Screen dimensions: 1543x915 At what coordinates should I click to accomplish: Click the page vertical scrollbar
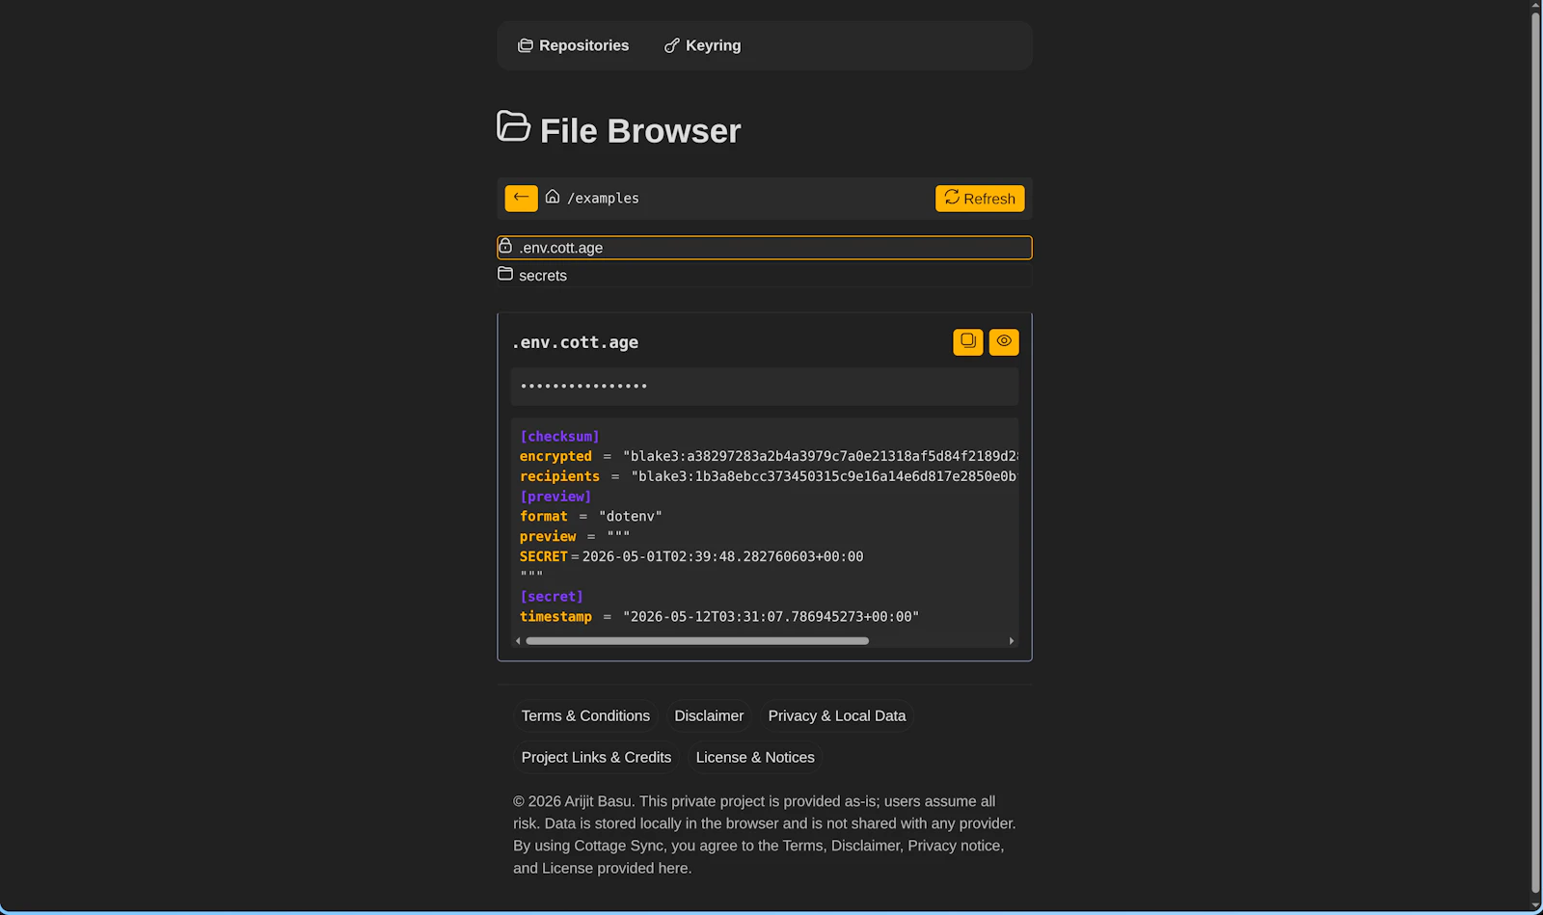pos(1535,453)
